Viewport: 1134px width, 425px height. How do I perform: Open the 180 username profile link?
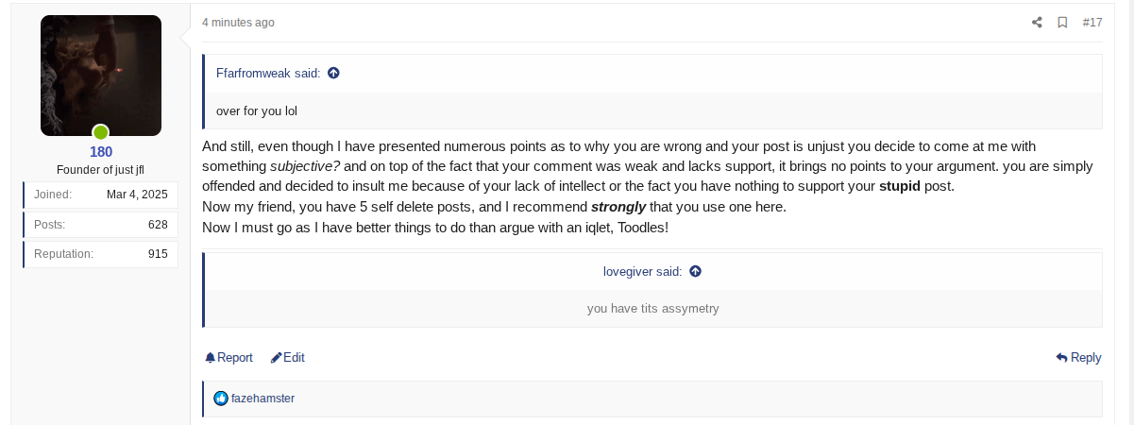pos(101,152)
